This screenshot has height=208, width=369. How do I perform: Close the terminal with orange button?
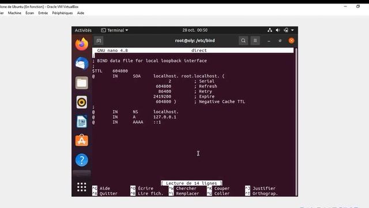291,40
